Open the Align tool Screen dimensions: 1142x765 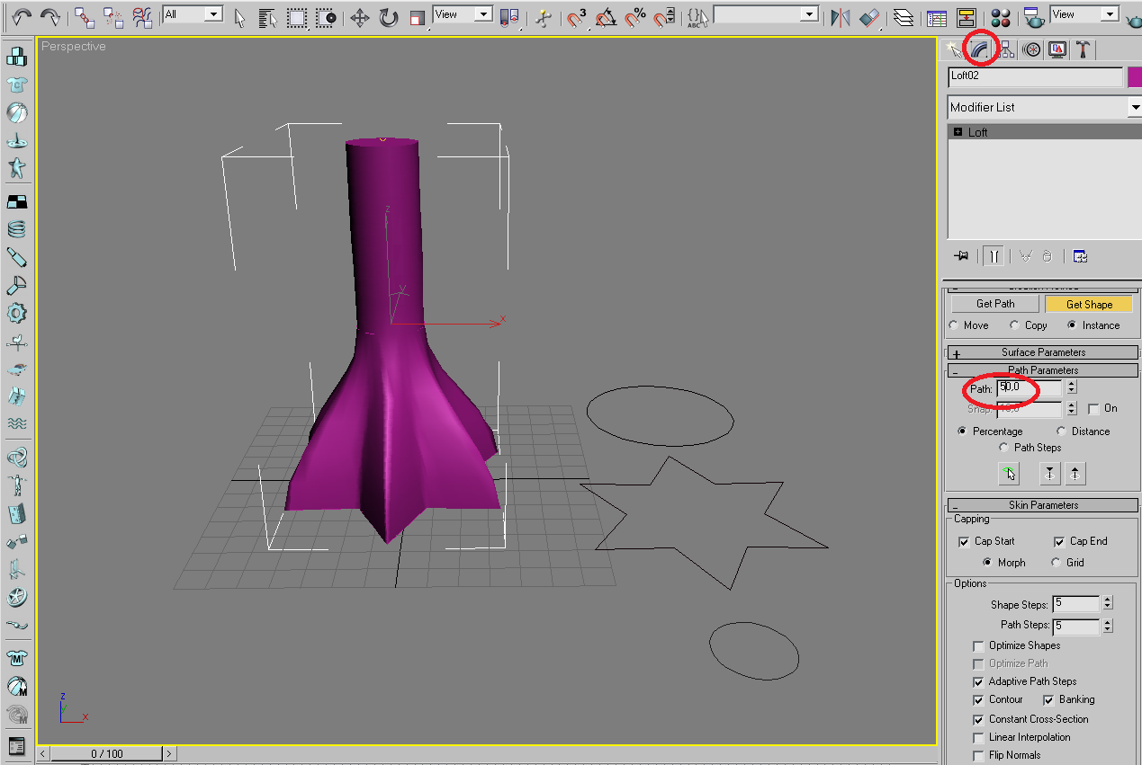[869, 17]
